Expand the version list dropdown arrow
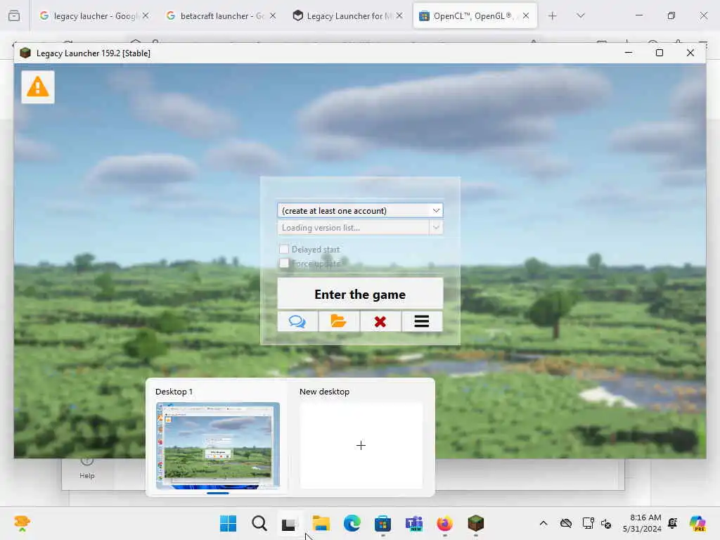This screenshot has width=720, height=540. (436, 227)
